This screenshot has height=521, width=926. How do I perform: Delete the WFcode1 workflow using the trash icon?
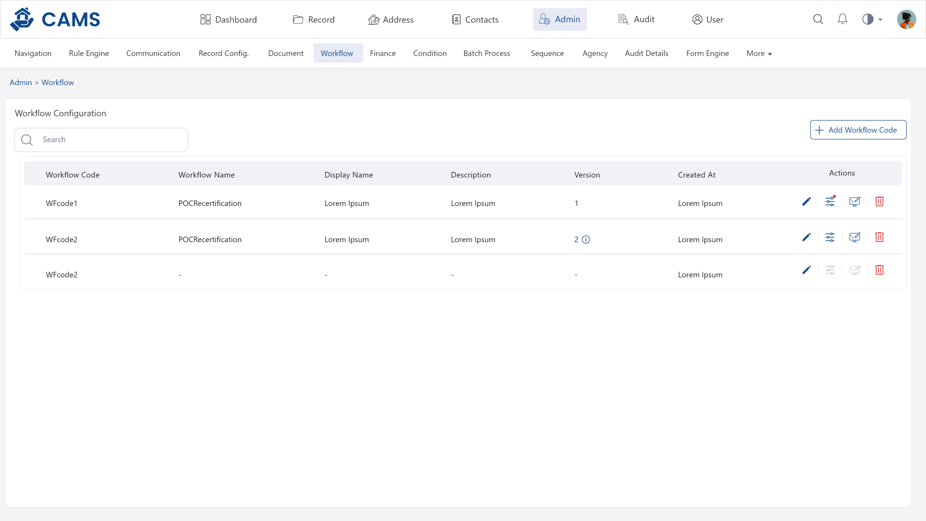coord(879,202)
